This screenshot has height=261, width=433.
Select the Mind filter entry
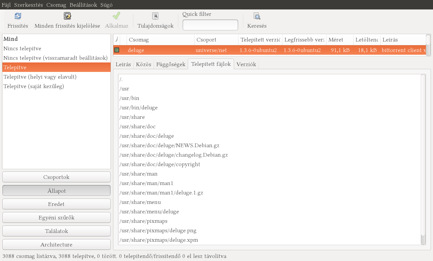point(56,39)
